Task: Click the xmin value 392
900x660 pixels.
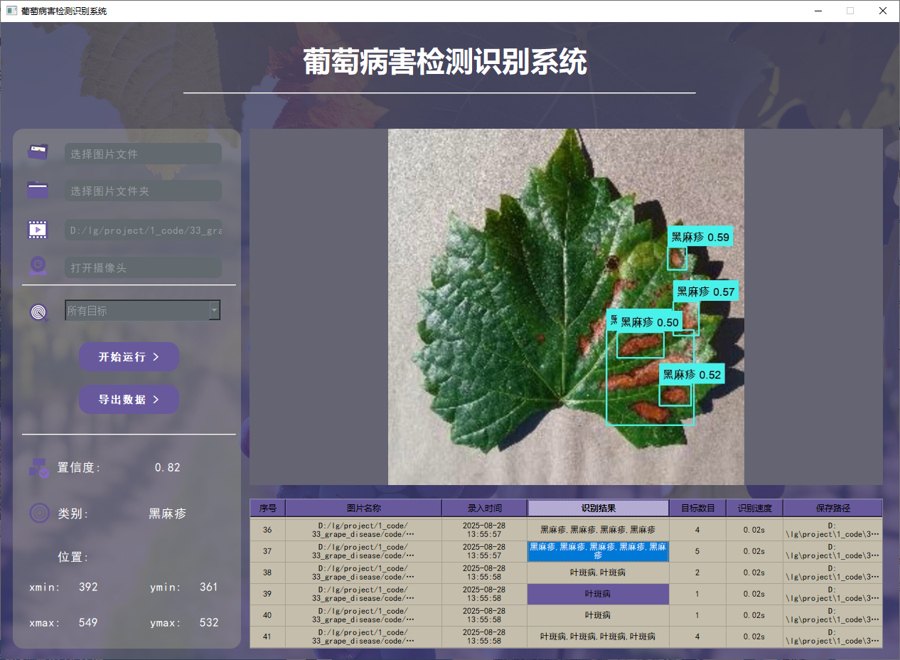Action: (88, 587)
